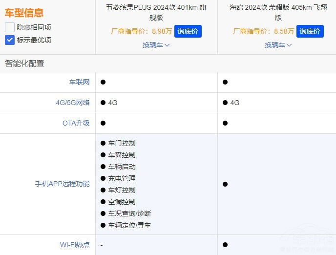Open the 海鸥 2024款 荣耀版 model title
This screenshot has height=255, width=336.
coord(278,12)
